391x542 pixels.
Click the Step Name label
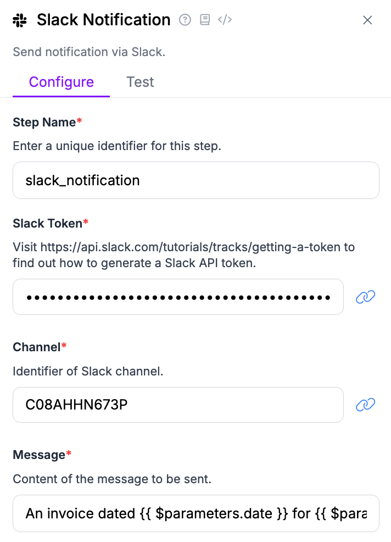[x=44, y=123]
